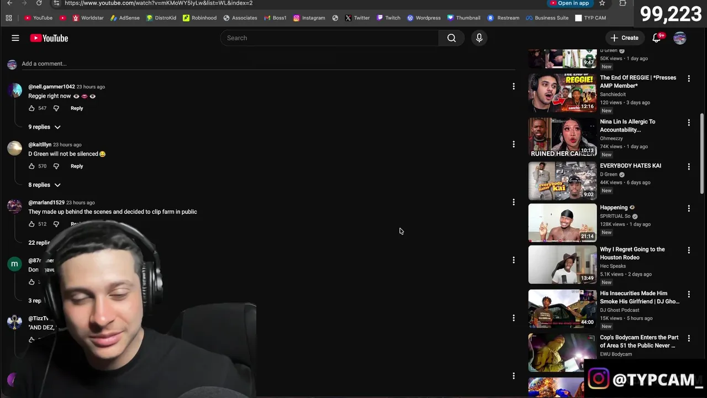More options for 'Nina Lin Is Allergic' video
The height and width of the screenshot is (398, 707).
689,122
